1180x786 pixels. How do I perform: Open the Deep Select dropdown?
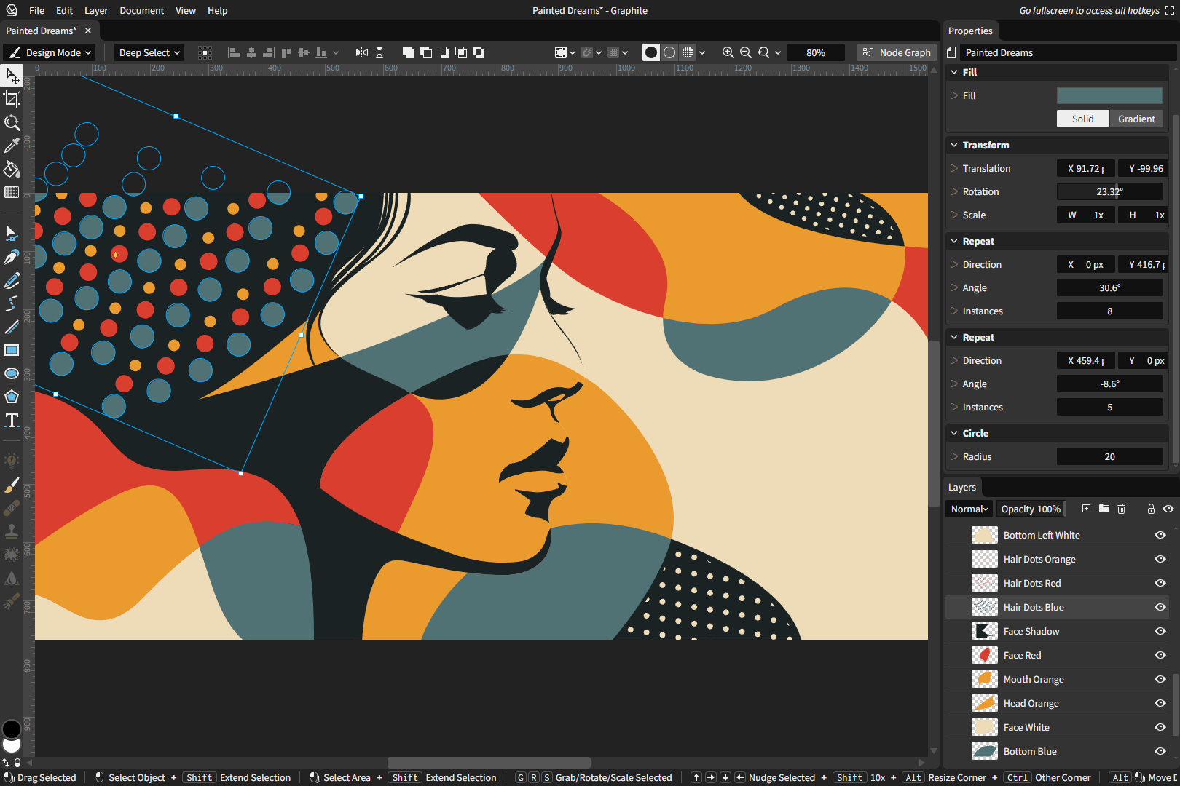click(149, 52)
